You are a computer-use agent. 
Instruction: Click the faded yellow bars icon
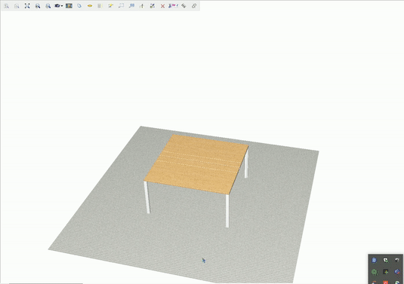(100, 6)
